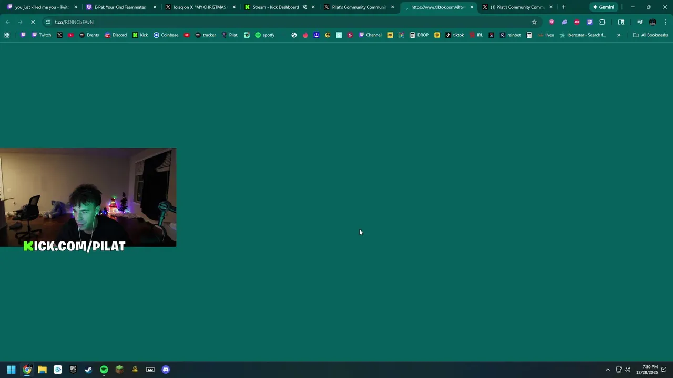This screenshot has height=378, width=673.
Task: Open the volume control in system tray
Action: [x=627, y=370]
